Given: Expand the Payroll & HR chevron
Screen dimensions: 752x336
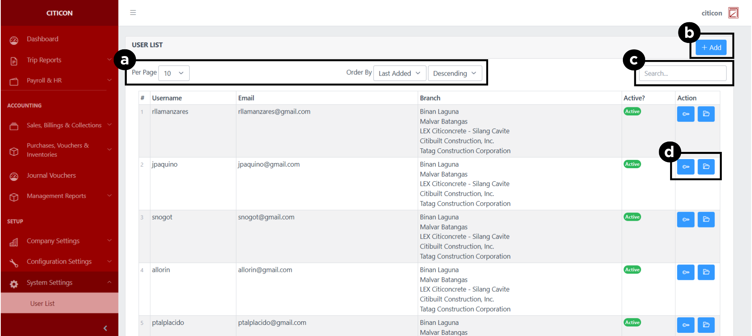Looking at the screenshot, I should click(109, 80).
